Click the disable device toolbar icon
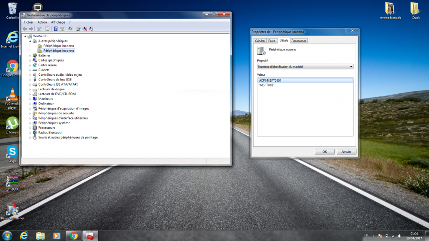 (x=91, y=29)
